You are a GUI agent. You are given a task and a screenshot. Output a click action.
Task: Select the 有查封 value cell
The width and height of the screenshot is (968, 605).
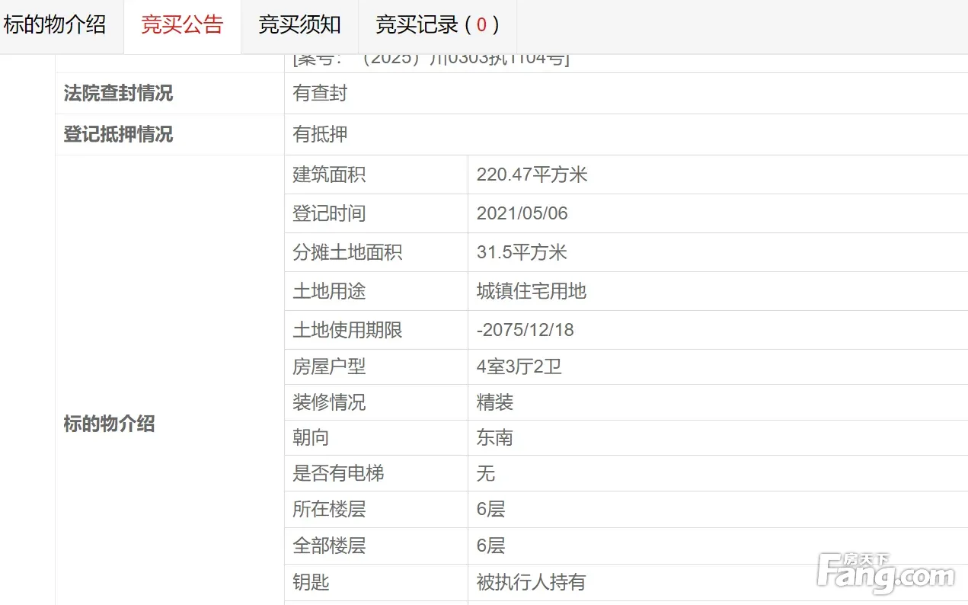(x=321, y=93)
